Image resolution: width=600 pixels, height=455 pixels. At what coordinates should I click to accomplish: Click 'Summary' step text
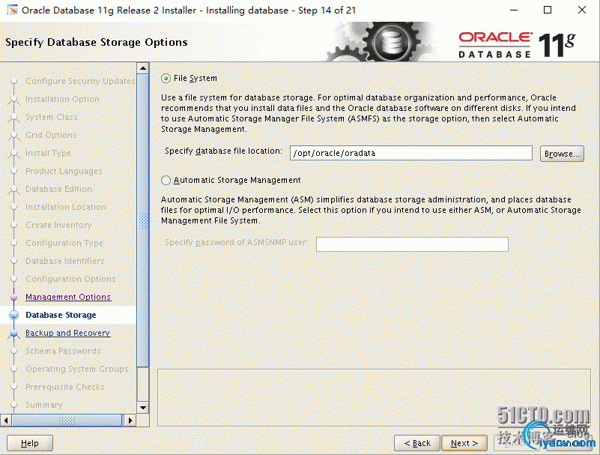click(44, 405)
